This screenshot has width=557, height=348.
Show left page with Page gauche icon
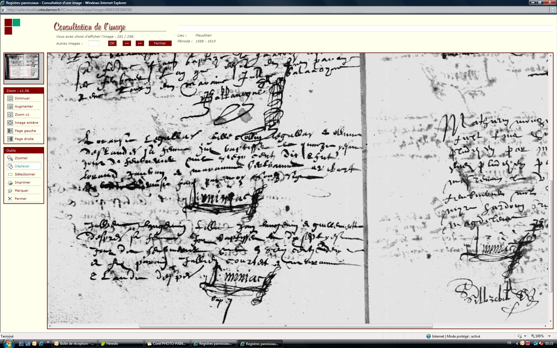tap(10, 131)
